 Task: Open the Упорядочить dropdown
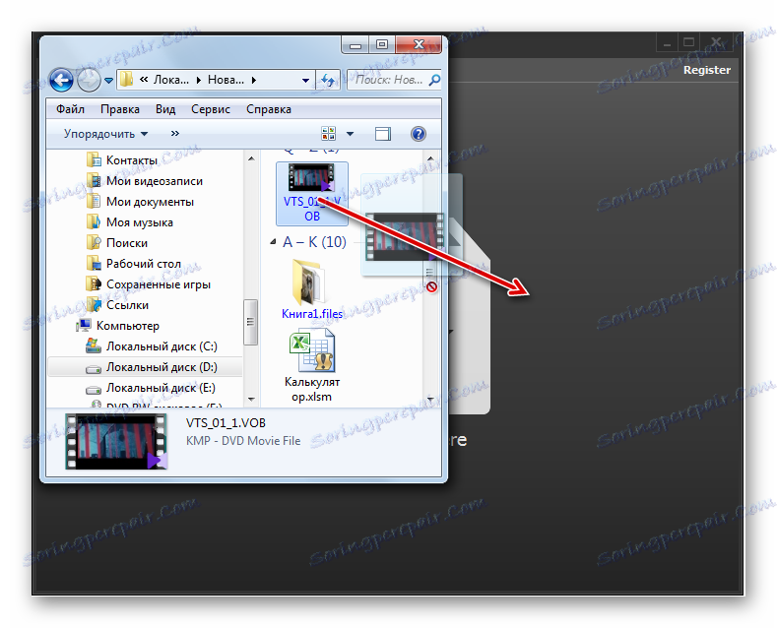tap(105, 134)
